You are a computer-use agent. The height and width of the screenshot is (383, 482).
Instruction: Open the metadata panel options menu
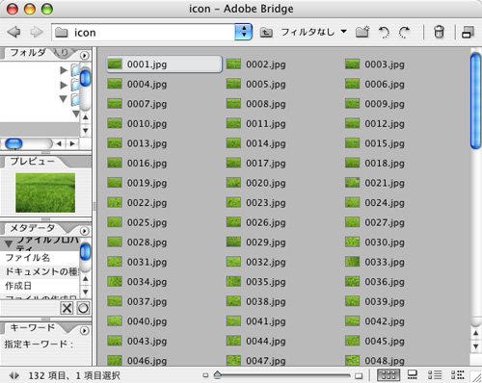[x=84, y=231]
